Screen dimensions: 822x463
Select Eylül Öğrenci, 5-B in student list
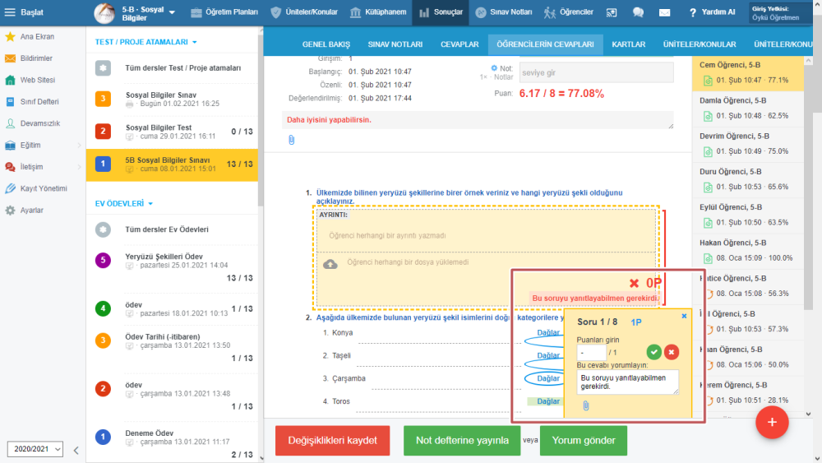click(747, 215)
